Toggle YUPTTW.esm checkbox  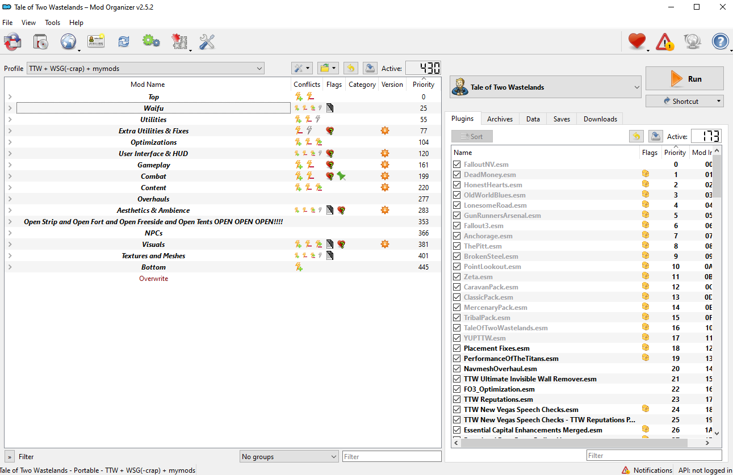[457, 338]
